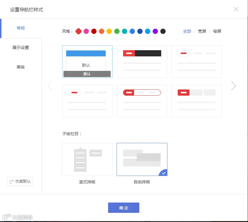
Task: Open the 高级 tab
Action: click(21, 67)
